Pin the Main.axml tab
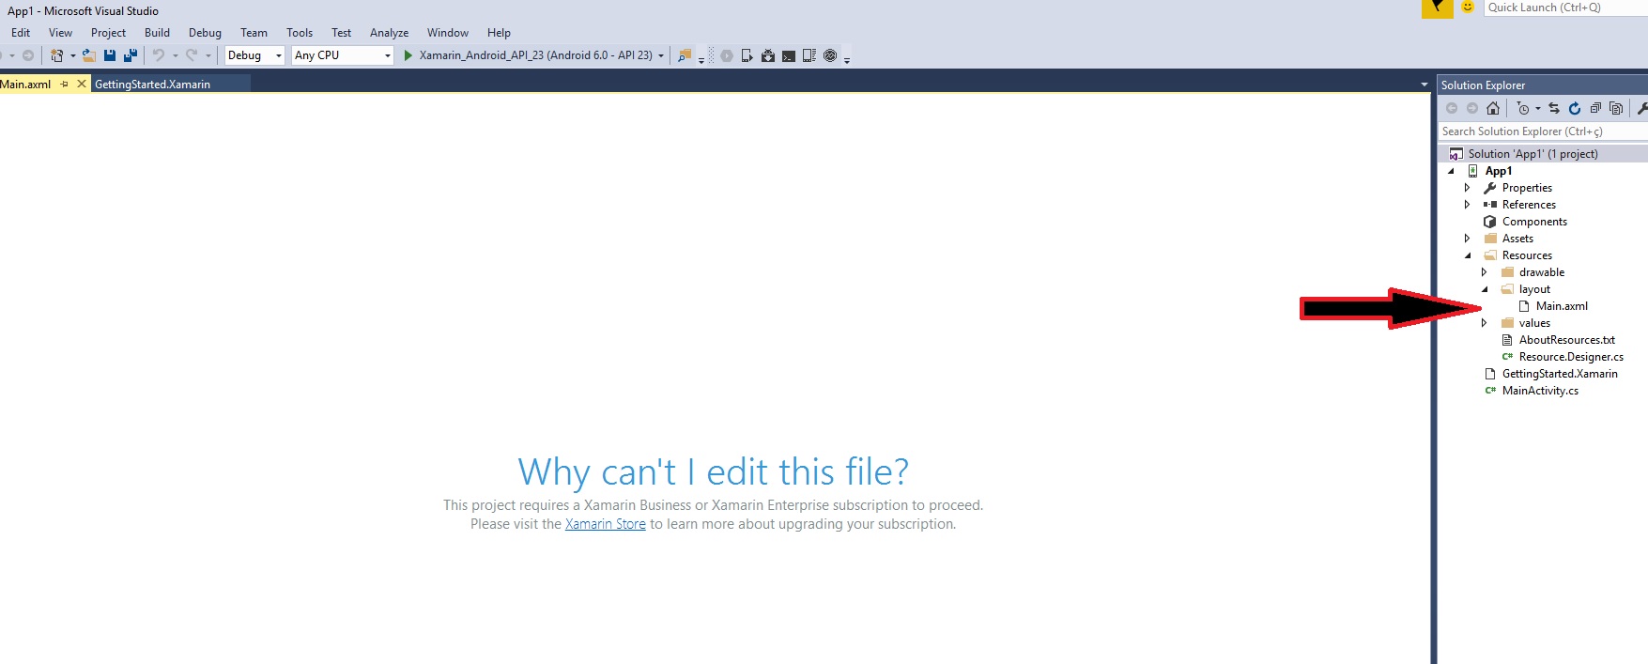Viewport: 1648px width, 664px height. pyautogui.click(x=65, y=84)
